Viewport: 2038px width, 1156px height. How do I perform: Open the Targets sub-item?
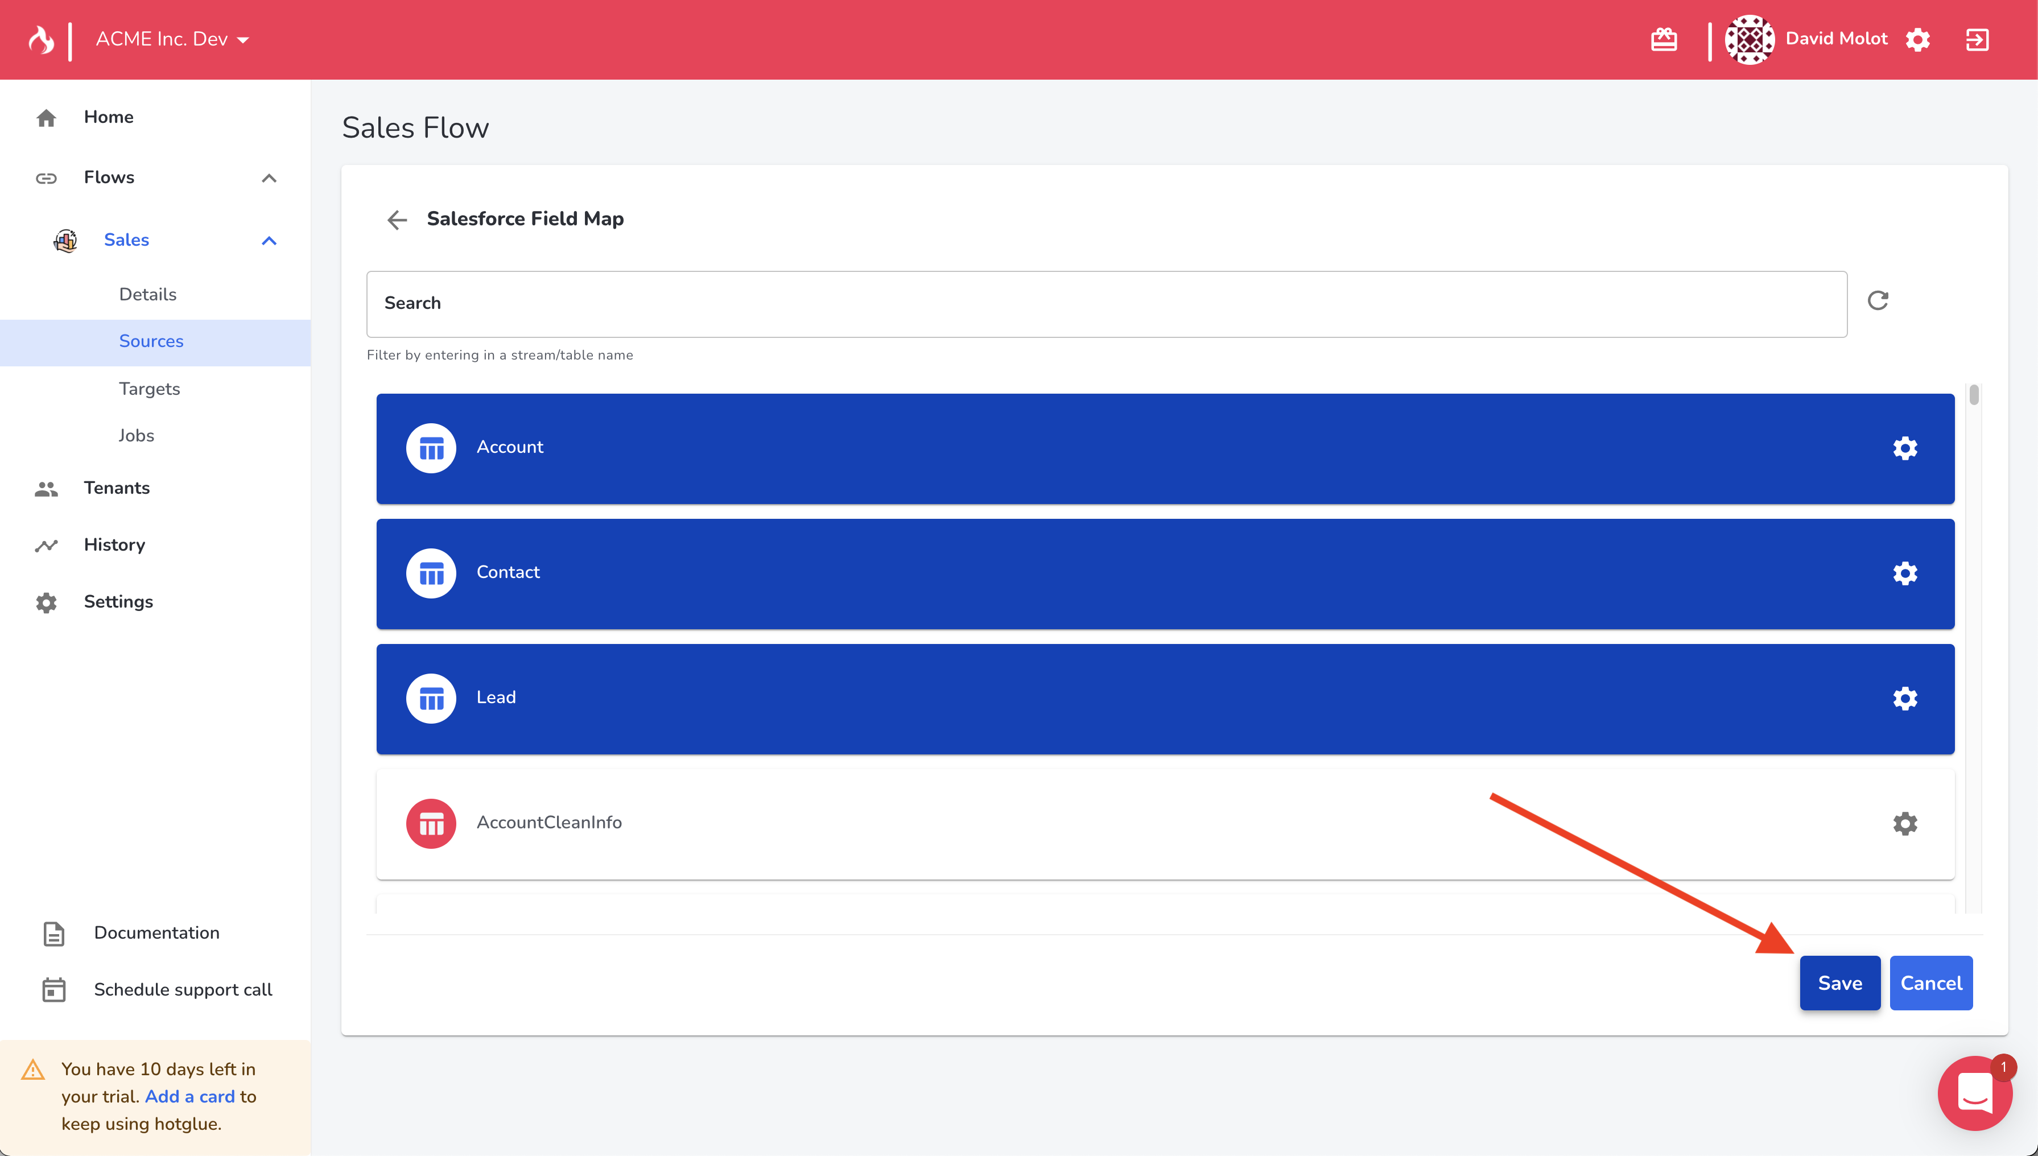(149, 389)
